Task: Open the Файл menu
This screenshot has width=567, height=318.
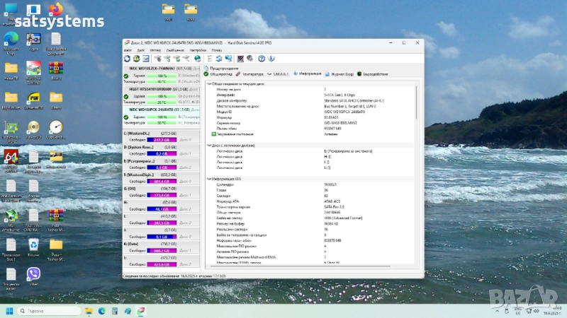Action: [x=128, y=50]
